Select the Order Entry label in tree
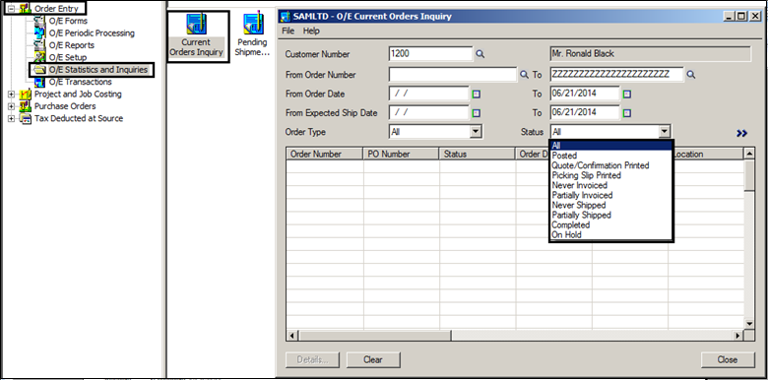This screenshot has width=768, height=380. (x=56, y=9)
